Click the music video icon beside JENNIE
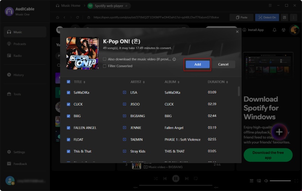 (x=125, y=128)
